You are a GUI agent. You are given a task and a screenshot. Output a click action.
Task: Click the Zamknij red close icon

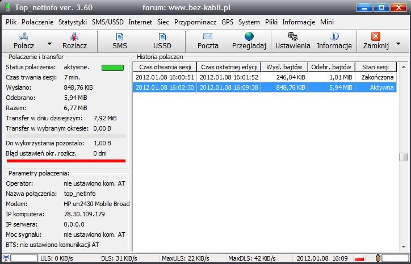pyautogui.click(x=375, y=36)
